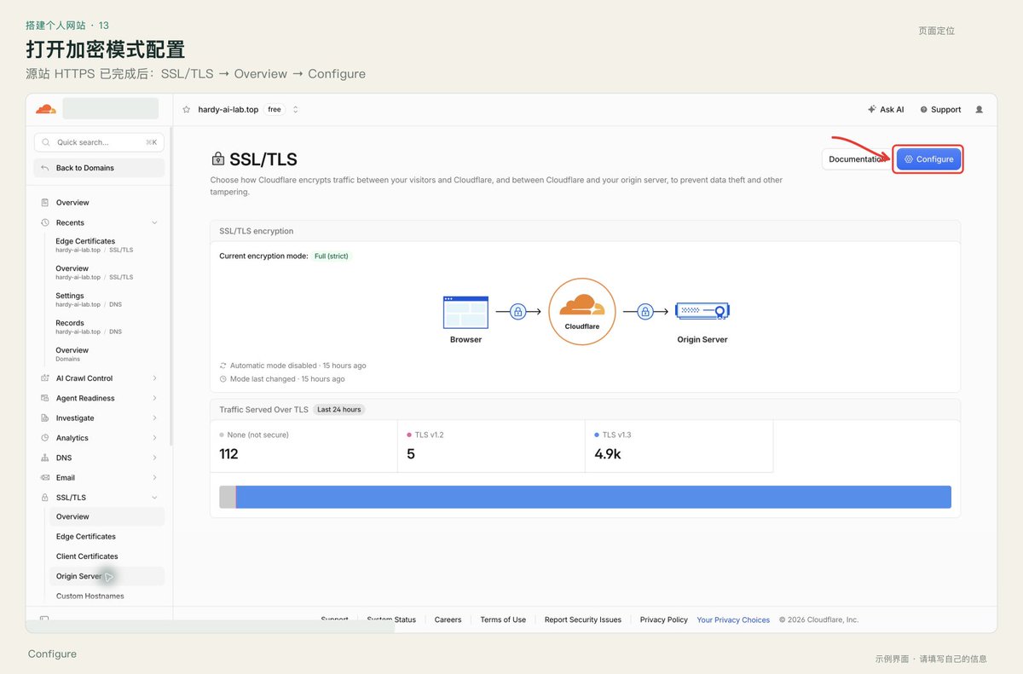Open the user profile icon
Screen dimensions: 1023x674
pos(979,110)
